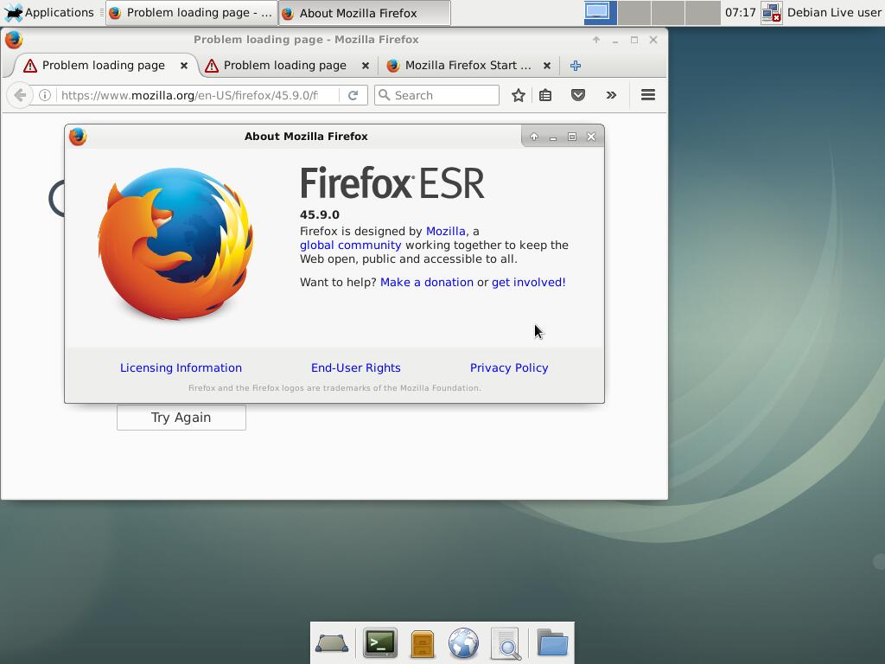Minimize the About Mozilla Firefox dialog
Viewport: 885px width, 664px height.
[x=553, y=137]
